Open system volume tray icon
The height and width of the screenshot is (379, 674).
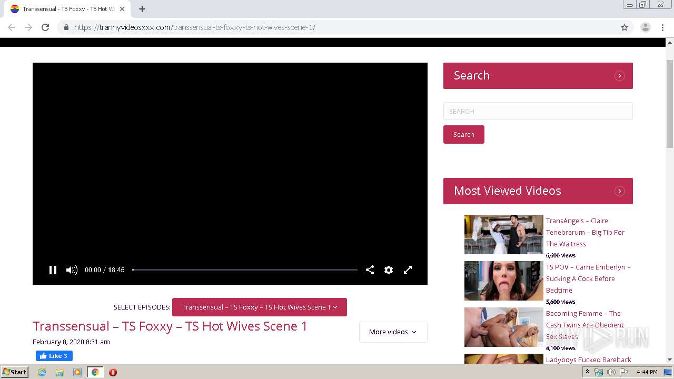(x=611, y=372)
